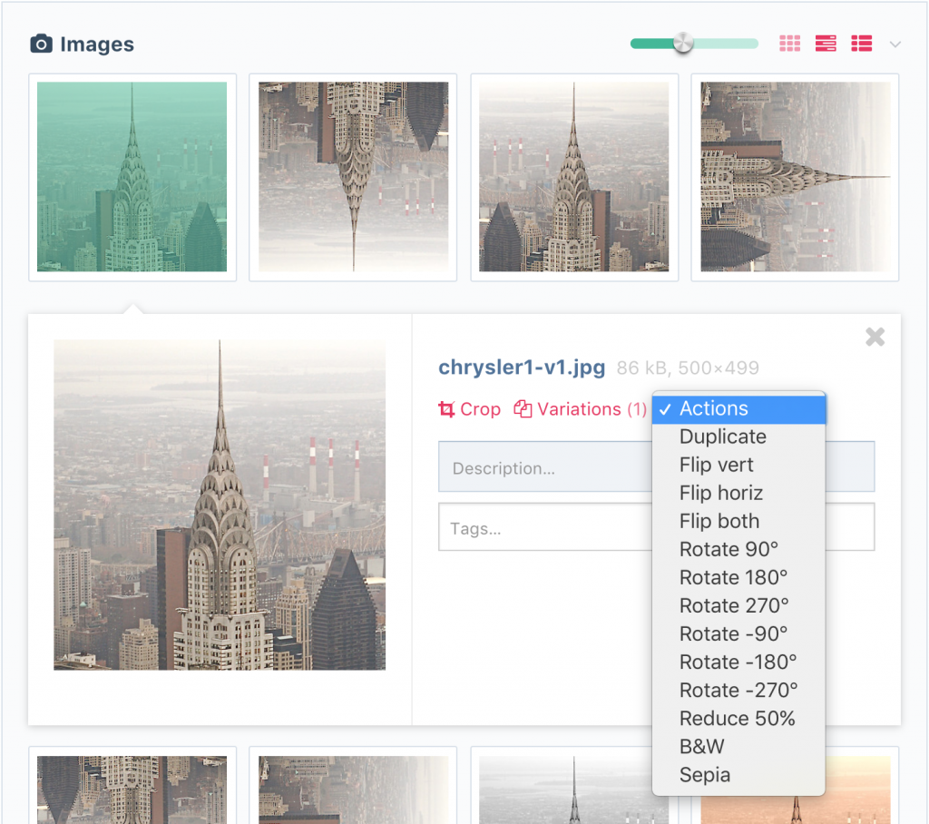929x824 pixels.
Task: Choose Flip horiz action
Action: (x=738, y=493)
